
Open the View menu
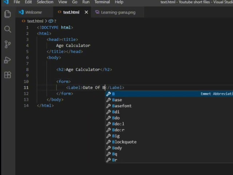pyautogui.click(x=63, y=2)
